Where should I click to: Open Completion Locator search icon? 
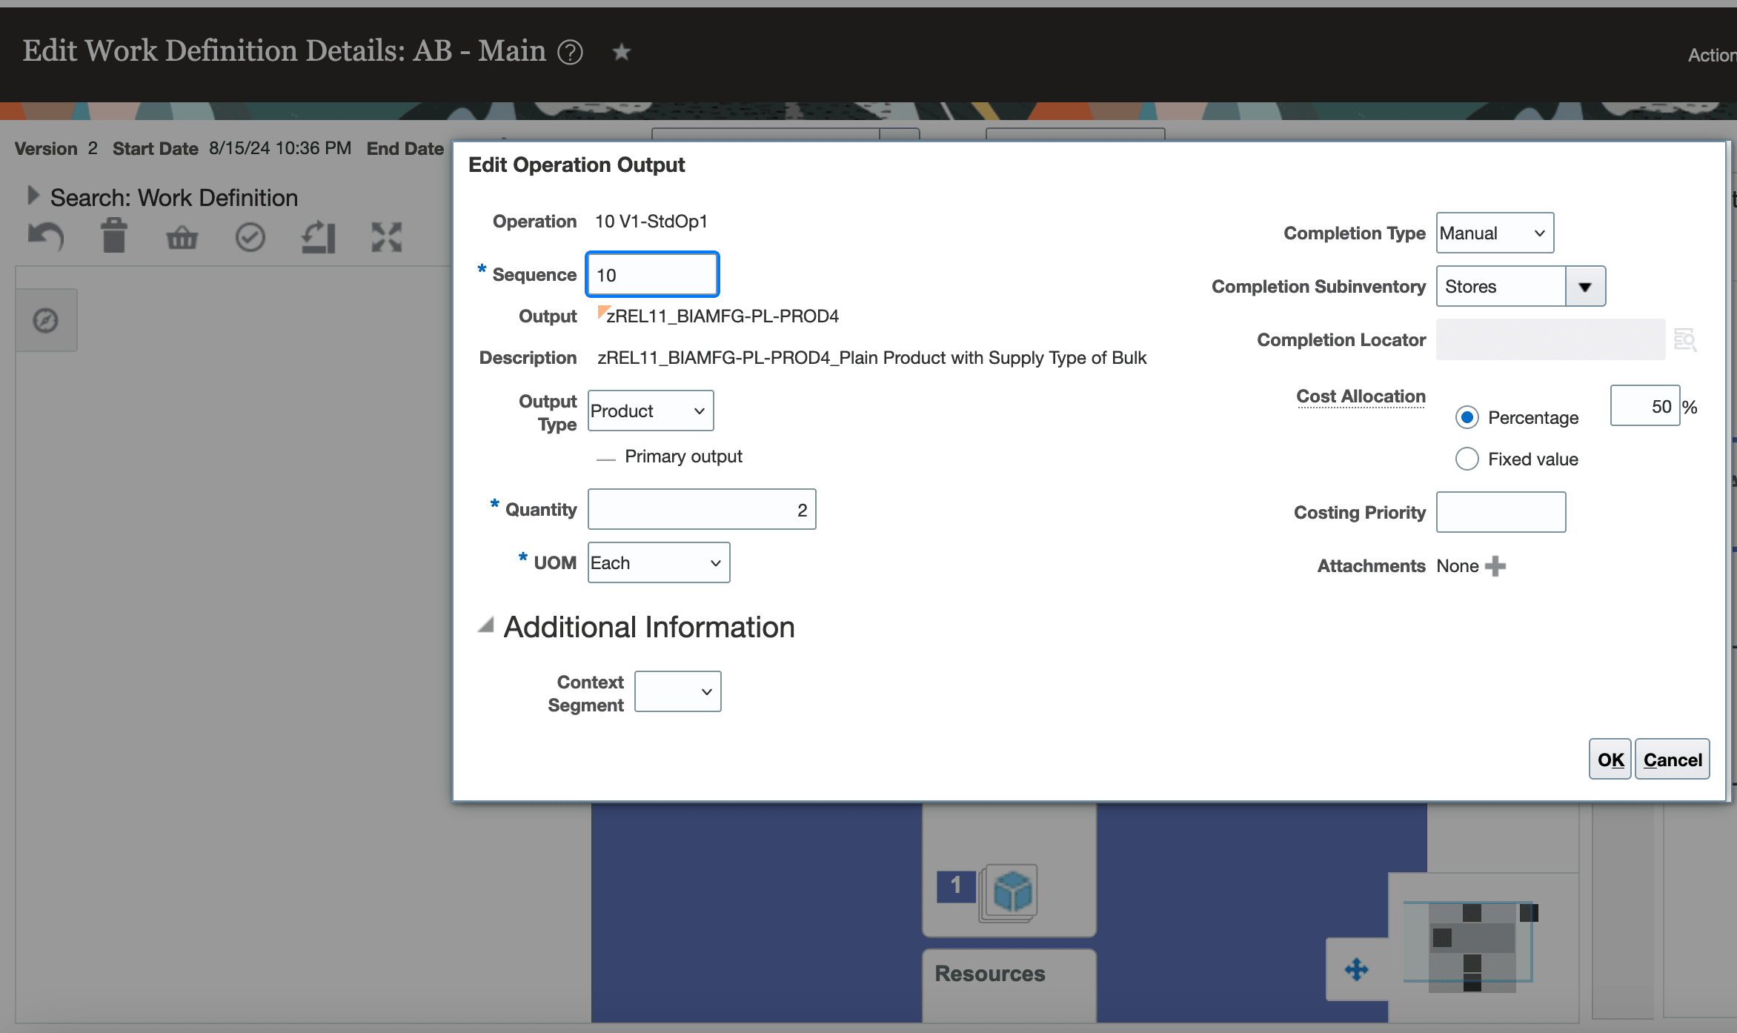(x=1685, y=340)
